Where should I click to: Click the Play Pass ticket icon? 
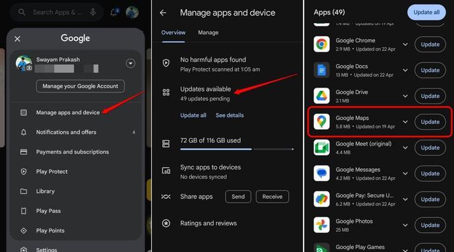(24, 211)
